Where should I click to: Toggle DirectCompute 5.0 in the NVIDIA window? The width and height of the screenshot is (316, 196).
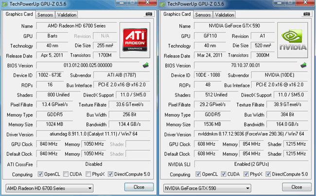click(x=268, y=174)
